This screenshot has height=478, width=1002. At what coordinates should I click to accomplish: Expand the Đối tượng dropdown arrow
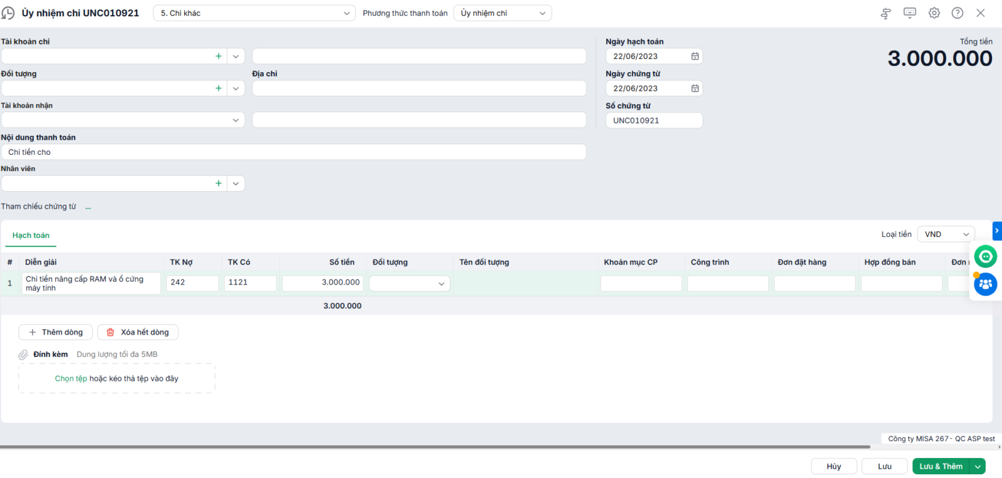(x=235, y=88)
